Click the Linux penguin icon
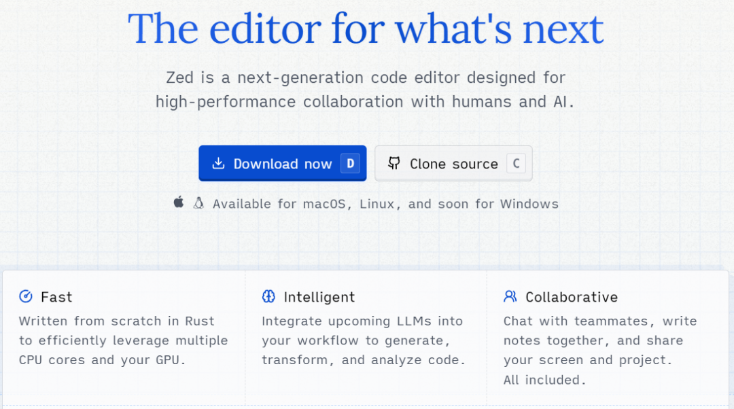This screenshot has width=734, height=409. coord(198,203)
